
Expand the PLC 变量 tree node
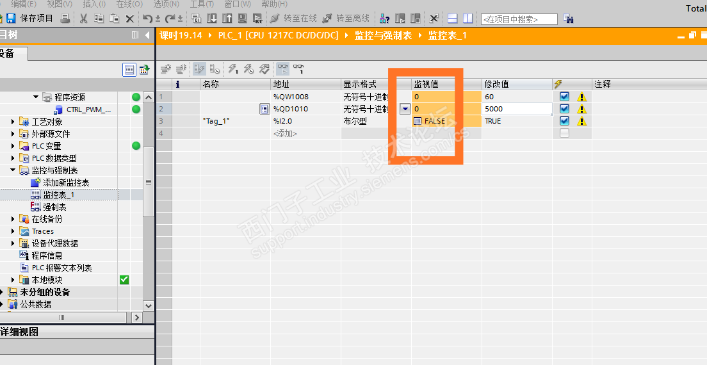(x=13, y=146)
